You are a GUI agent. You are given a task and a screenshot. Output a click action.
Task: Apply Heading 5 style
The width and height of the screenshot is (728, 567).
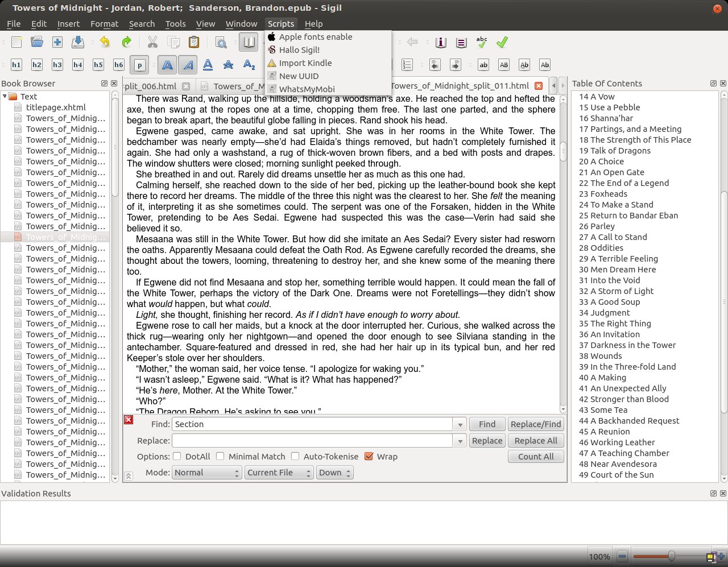tap(98, 65)
